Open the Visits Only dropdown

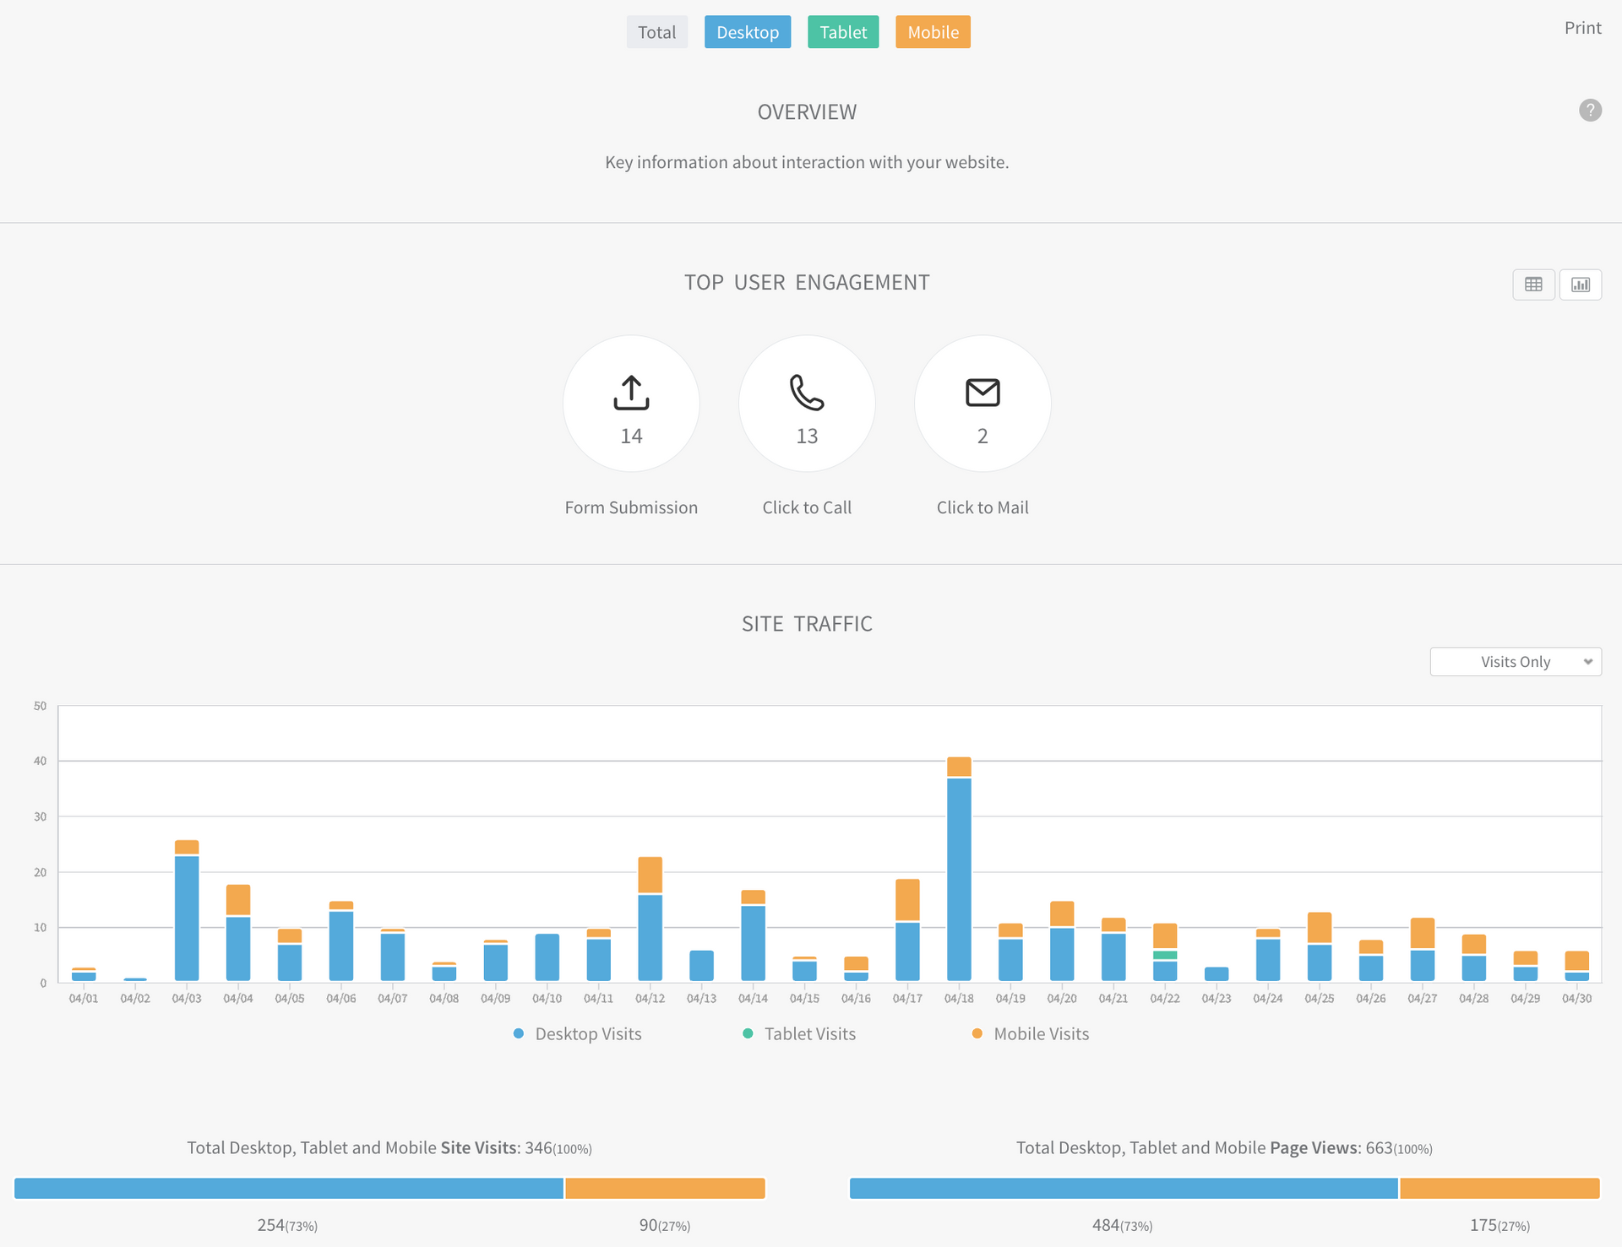click(x=1515, y=662)
